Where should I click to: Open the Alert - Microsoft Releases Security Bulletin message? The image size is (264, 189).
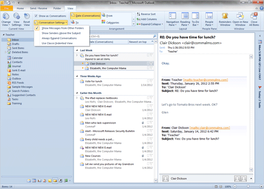(114, 133)
